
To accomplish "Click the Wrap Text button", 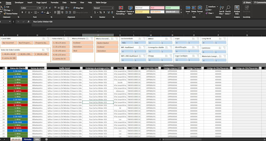I will [78, 8].
